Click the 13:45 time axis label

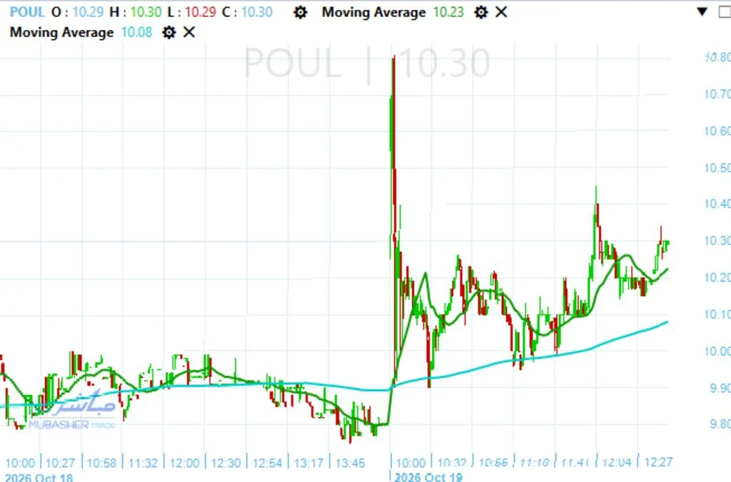coord(350,463)
